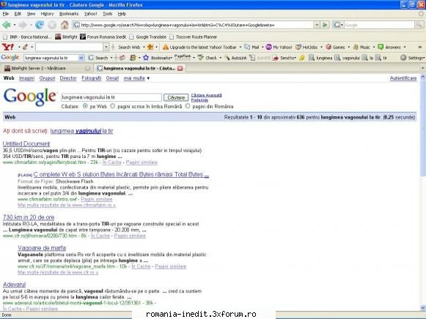Open the Bookmarks menu

tap(69, 14)
